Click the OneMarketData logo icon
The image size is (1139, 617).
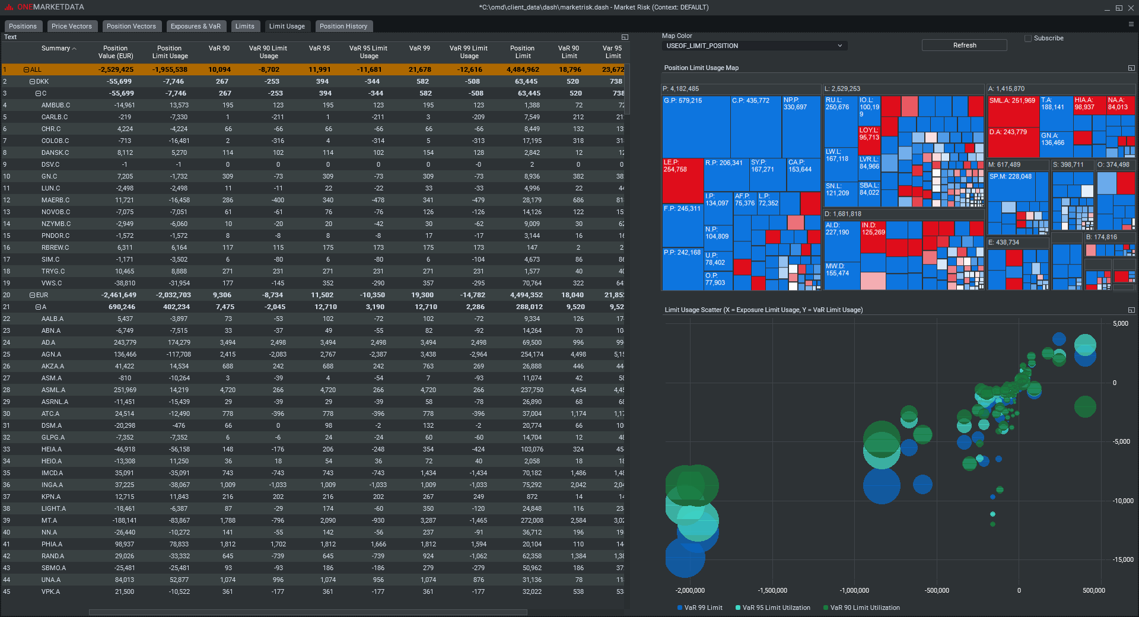(8, 7)
